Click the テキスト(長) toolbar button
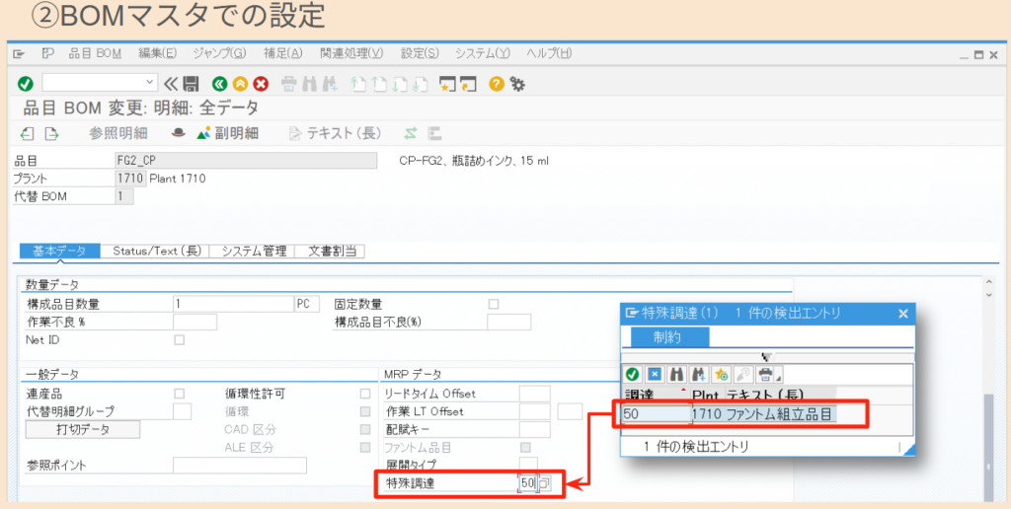1011x509 pixels. pyautogui.click(x=335, y=133)
